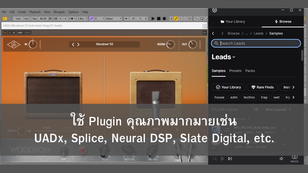Toggle the follow playback arrow button
Screen dimensions: 308x173
pos(126,19)
